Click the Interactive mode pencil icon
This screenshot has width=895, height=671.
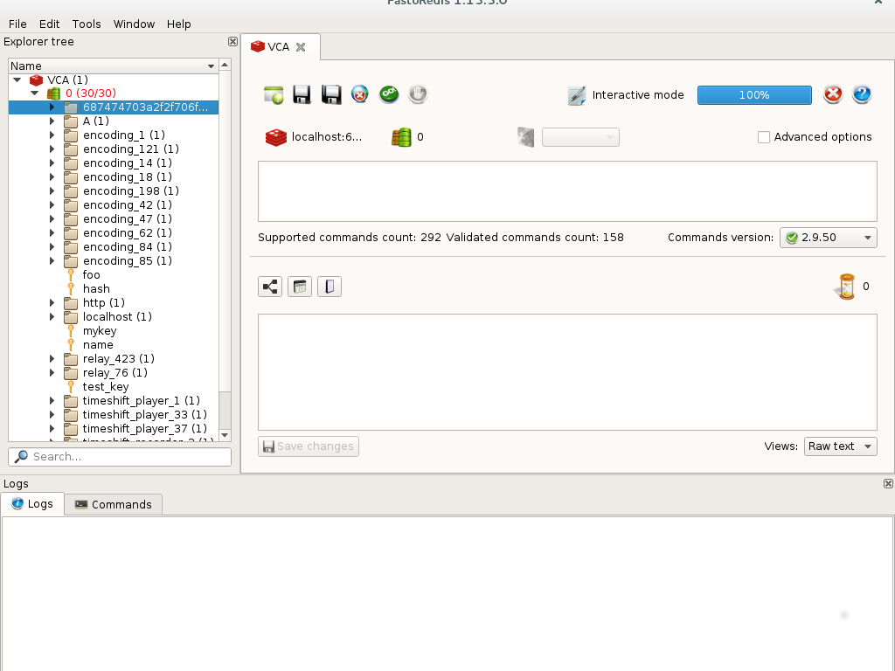(x=577, y=95)
